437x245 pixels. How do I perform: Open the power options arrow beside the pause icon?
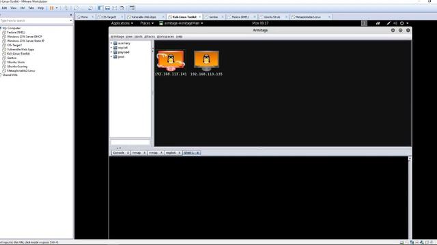(57, 8)
